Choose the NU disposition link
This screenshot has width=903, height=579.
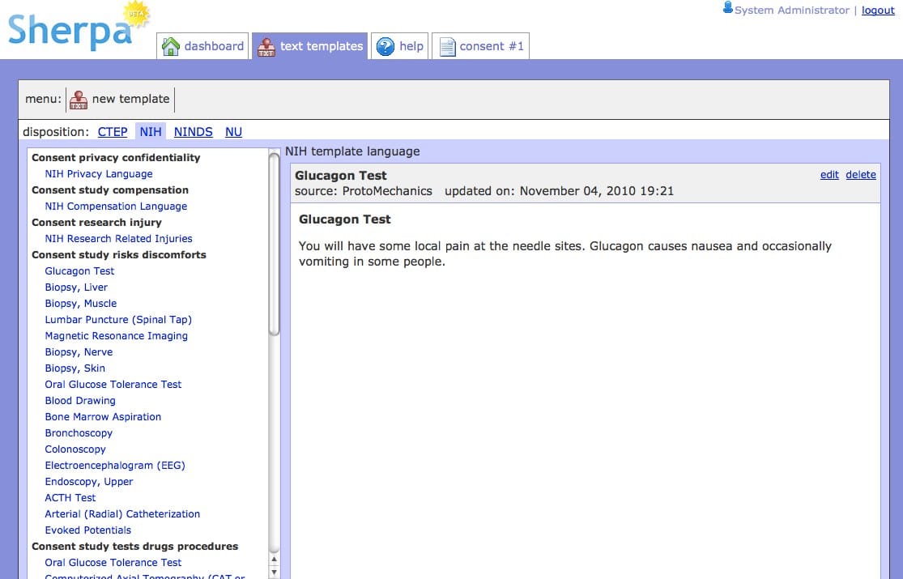(x=233, y=132)
